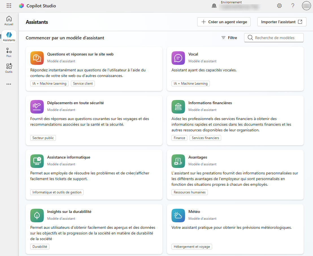Image resolution: width=313 pixels, height=256 pixels.
Task: Click the Vocal template chat icon
Action: tap(178, 58)
